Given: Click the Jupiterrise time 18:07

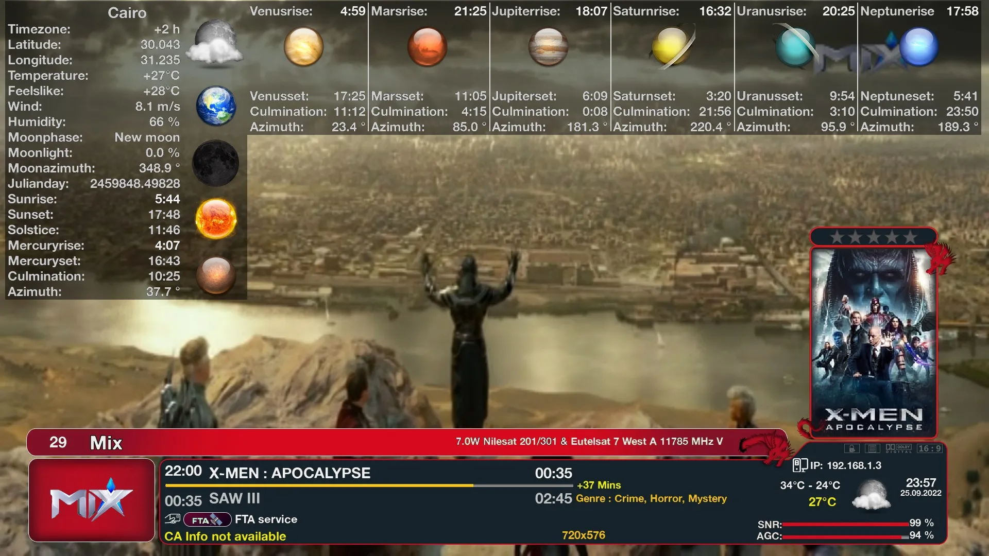Looking at the screenshot, I should [x=591, y=11].
